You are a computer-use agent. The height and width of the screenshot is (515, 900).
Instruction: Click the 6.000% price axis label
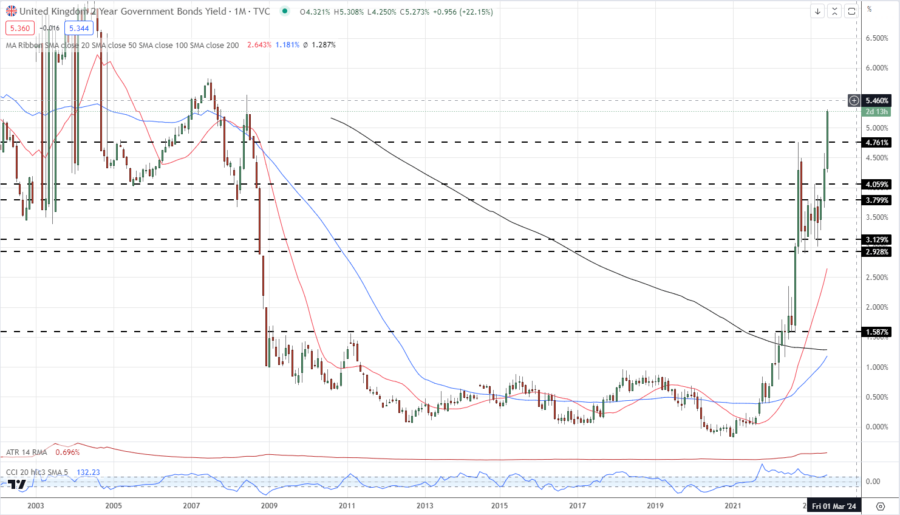(877, 68)
